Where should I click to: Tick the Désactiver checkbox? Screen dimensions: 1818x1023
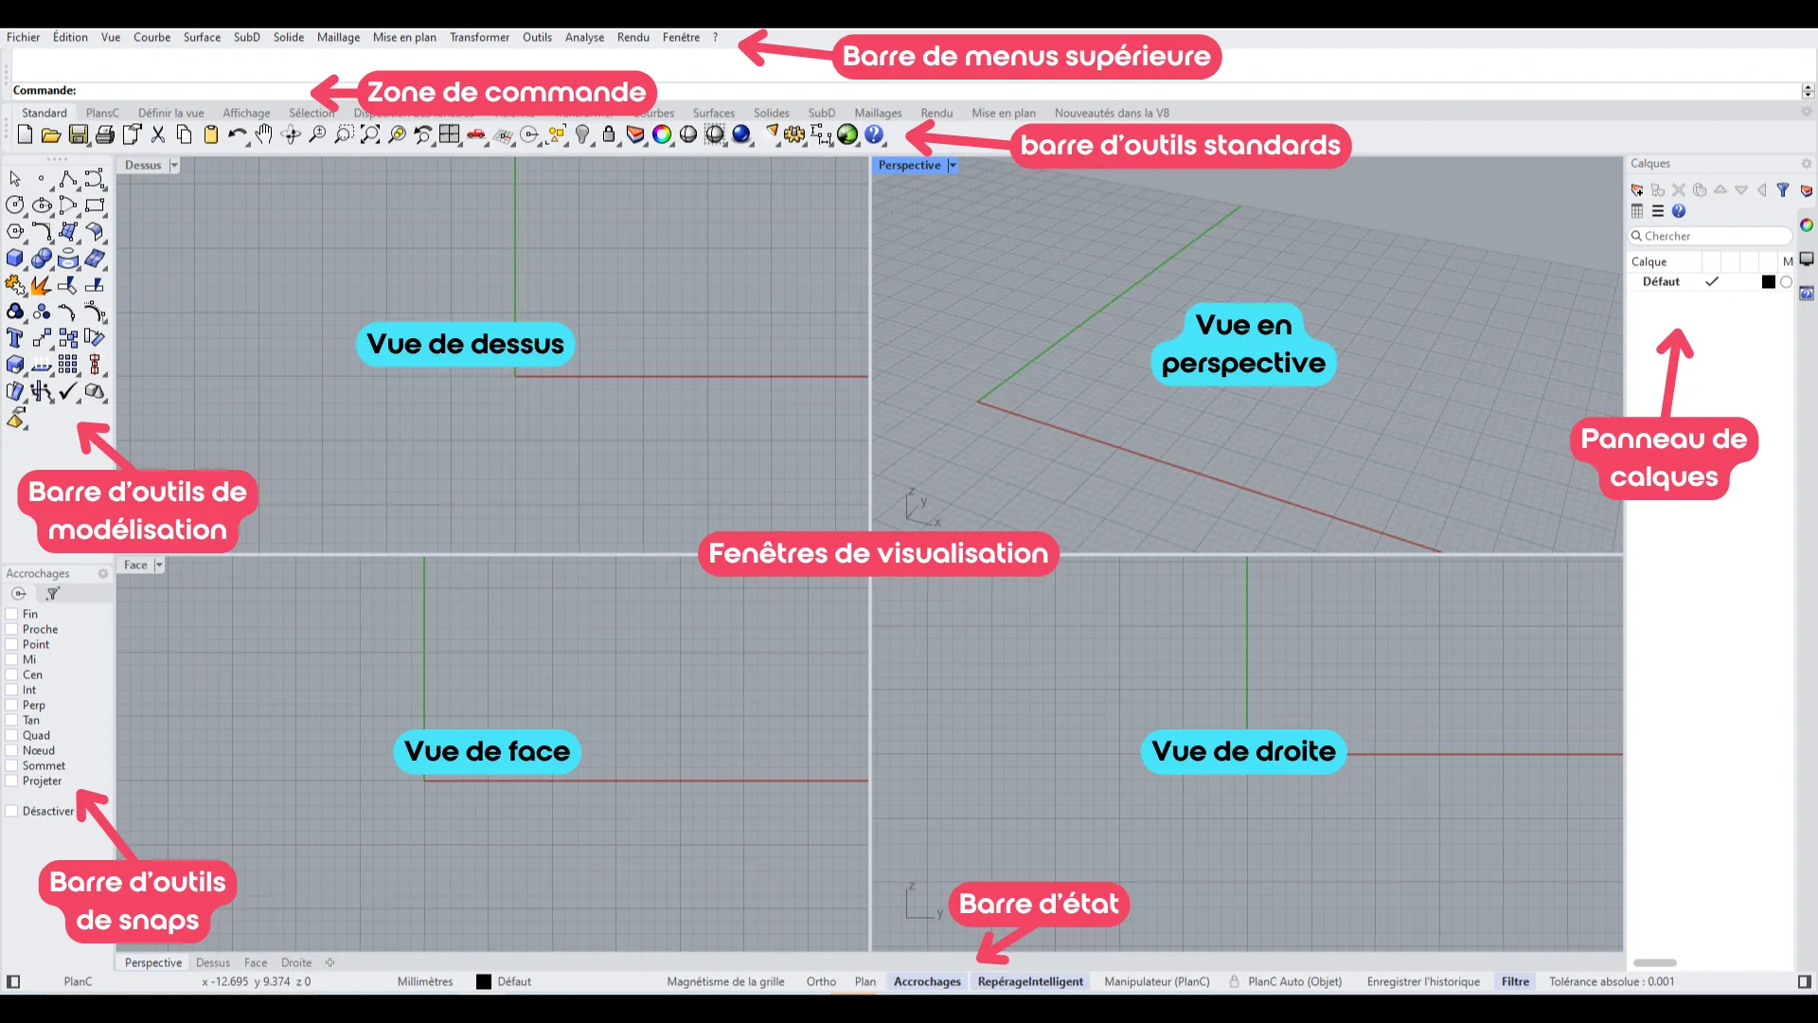tap(12, 811)
